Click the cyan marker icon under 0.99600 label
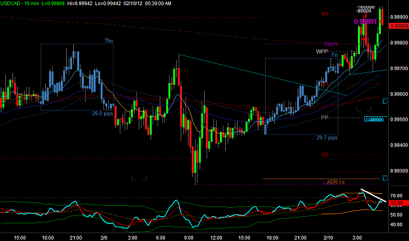The height and width of the screenshot is (241, 409). [x=385, y=101]
